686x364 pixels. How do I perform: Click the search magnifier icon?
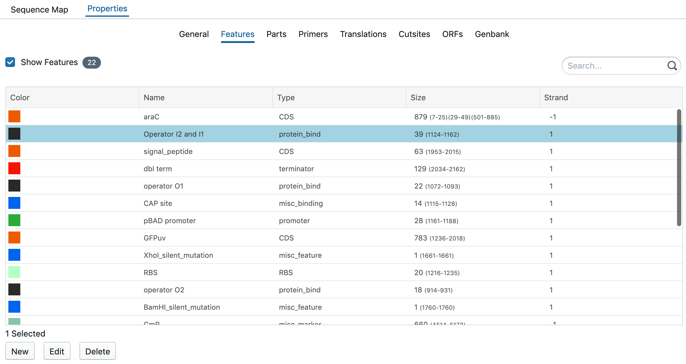coord(672,66)
